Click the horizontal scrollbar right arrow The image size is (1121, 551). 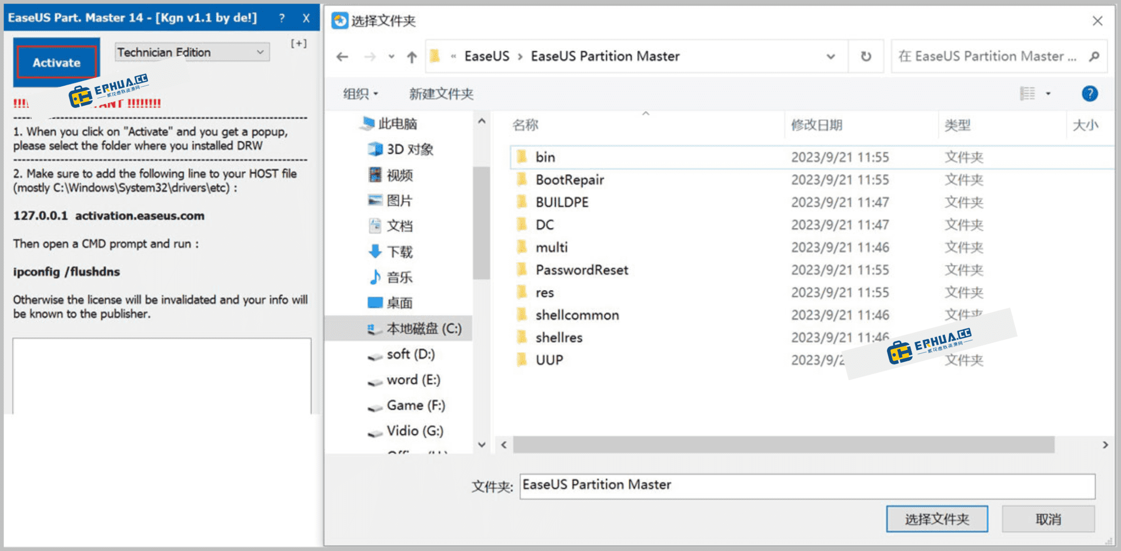[x=1105, y=445]
